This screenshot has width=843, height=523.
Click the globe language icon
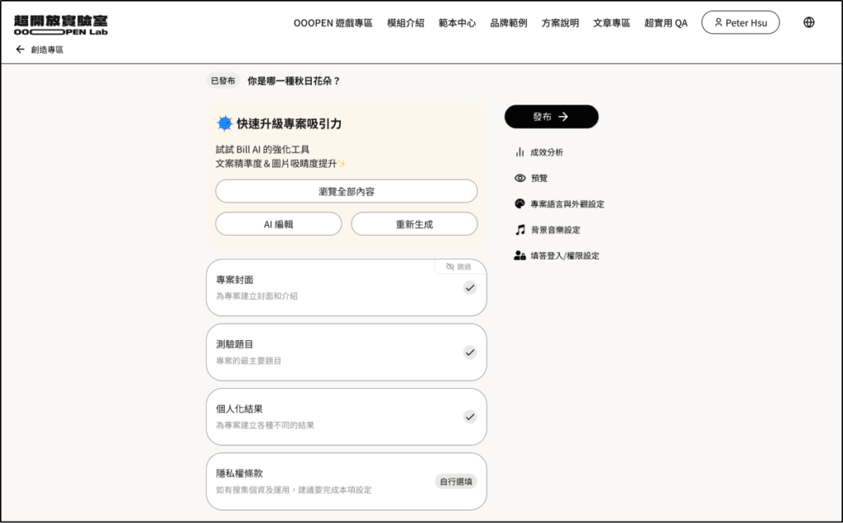(808, 22)
